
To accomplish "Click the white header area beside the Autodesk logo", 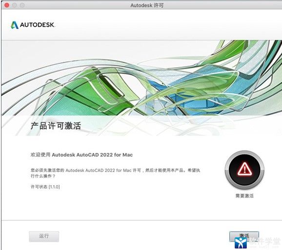I will [162, 25].
